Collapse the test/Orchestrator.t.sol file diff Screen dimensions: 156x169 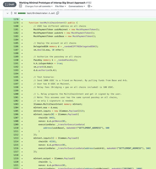7,13
